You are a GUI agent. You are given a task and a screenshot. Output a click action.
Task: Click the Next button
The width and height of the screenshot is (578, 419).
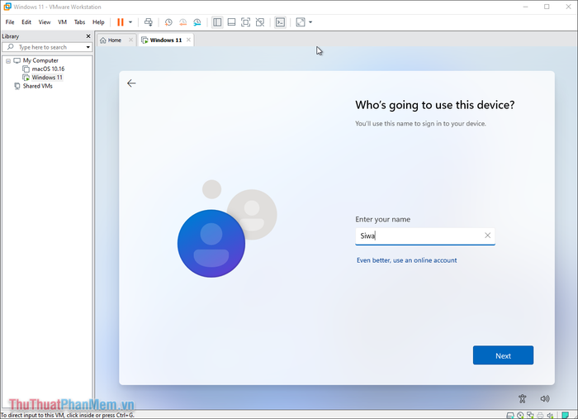503,355
